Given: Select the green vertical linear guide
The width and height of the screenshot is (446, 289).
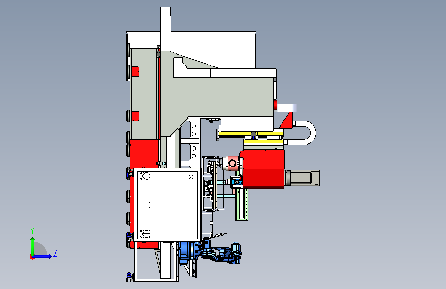Looking at the screenshot, I should [x=241, y=204].
